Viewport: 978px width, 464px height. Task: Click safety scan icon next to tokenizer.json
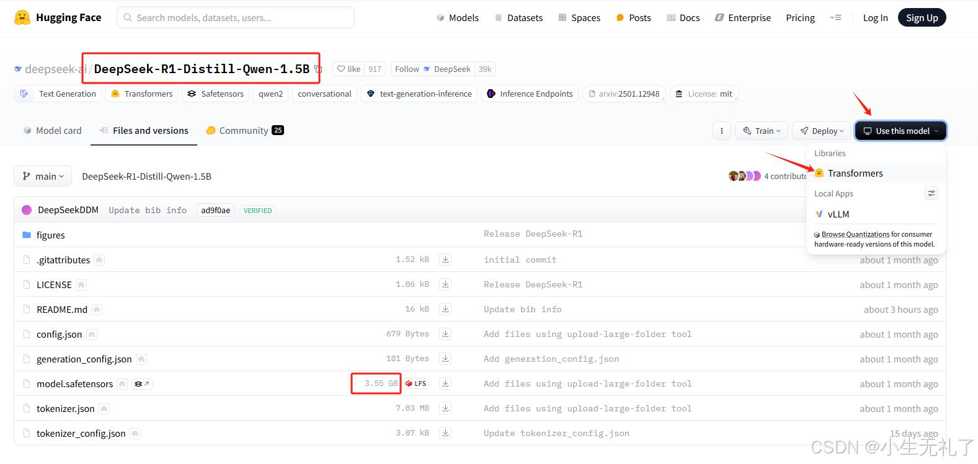tap(104, 409)
